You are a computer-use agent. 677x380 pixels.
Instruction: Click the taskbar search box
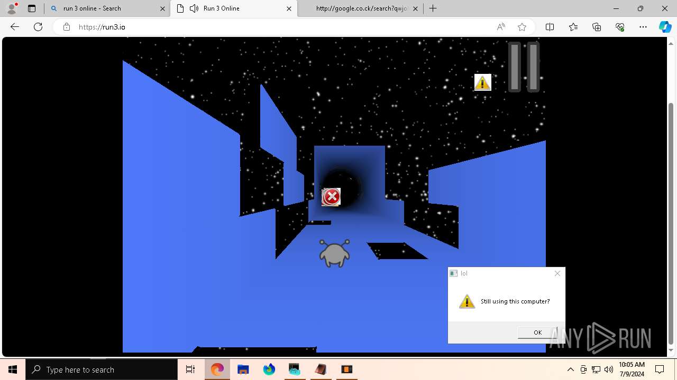click(102, 369)
